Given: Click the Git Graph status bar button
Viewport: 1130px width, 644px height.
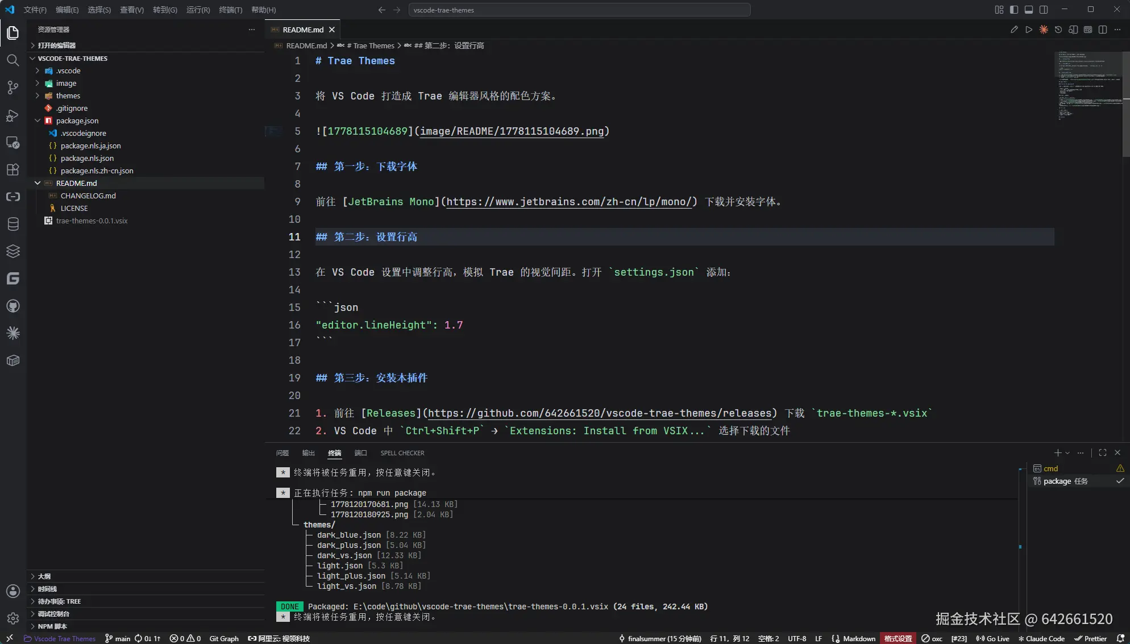Looking at the screenshot, I should point(224,638).
